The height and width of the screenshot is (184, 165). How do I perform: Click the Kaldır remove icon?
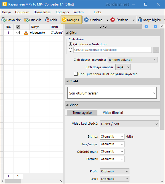pyautogui.click(x=47, y=20)
